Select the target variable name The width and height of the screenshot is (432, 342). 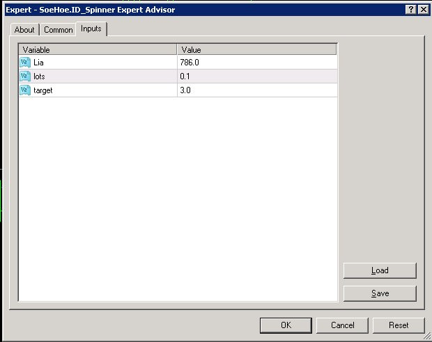[43, 90]
